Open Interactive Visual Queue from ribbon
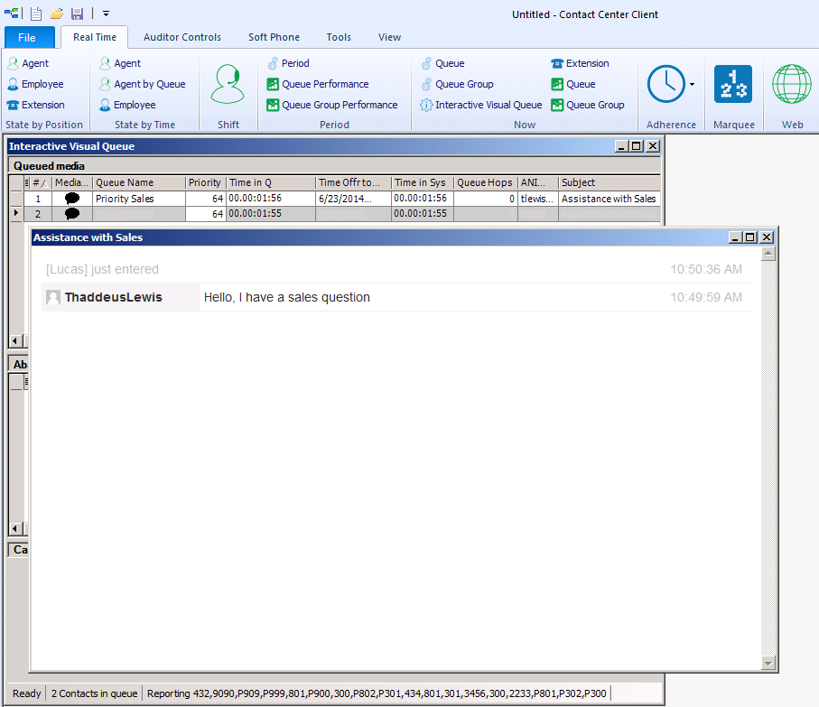Image resolution: width=819 pixels, height=707 pixels. point(481,105)
